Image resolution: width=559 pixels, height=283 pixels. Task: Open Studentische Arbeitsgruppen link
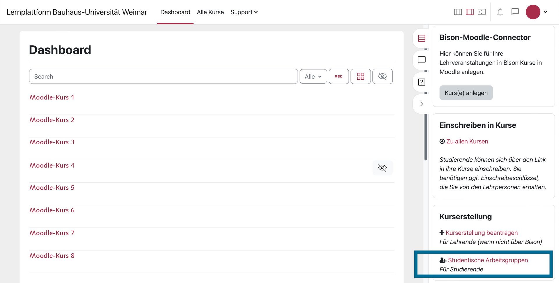coord(488,260)
